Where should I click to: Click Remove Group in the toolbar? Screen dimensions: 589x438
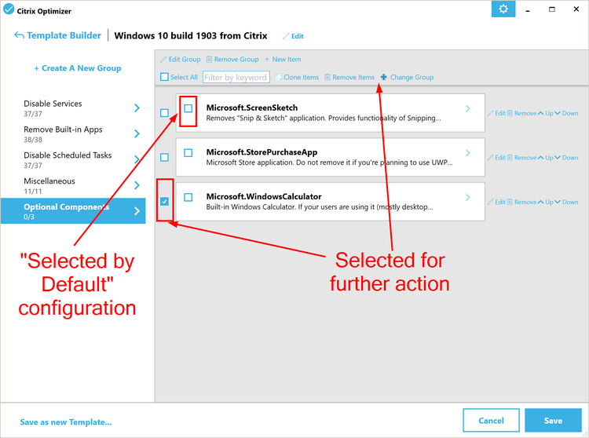point(232,60)
